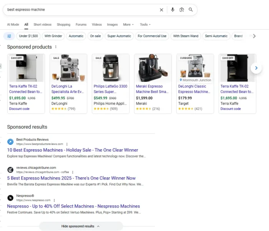Expand the More search categories dropdown
Viewport: 269px width, 231px height.
[128, 25]
